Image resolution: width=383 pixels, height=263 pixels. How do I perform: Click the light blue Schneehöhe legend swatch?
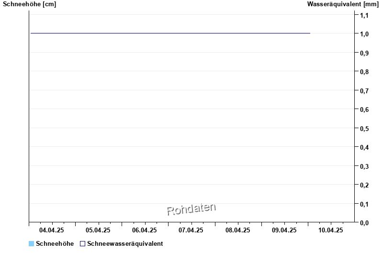pos(32,244)
